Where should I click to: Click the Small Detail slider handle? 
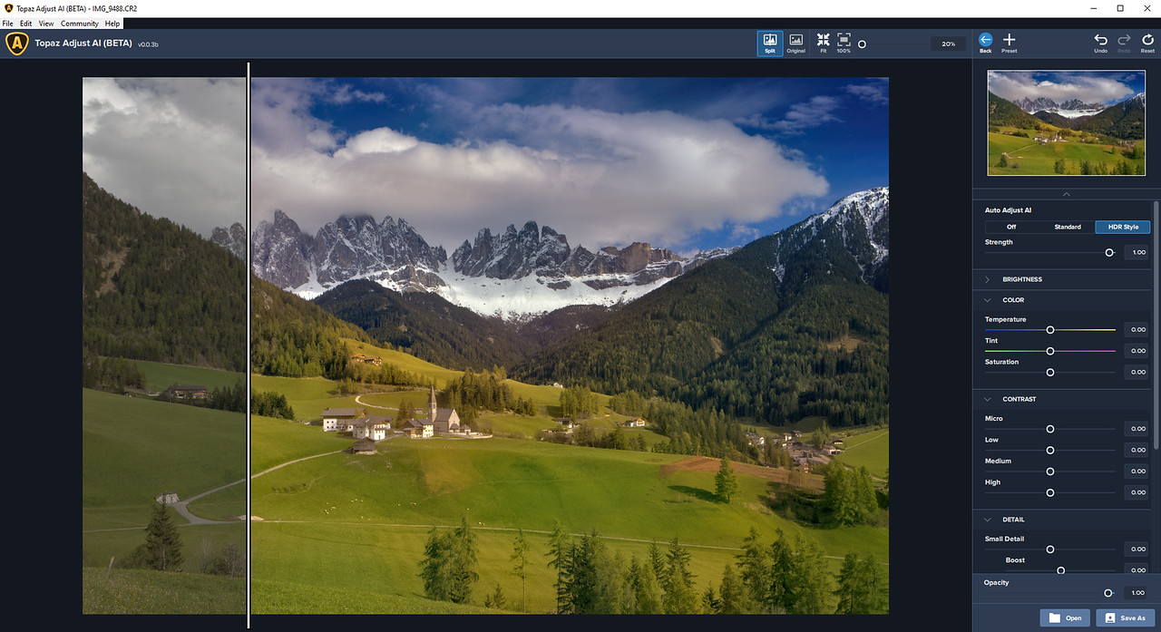coord(1050,549)
